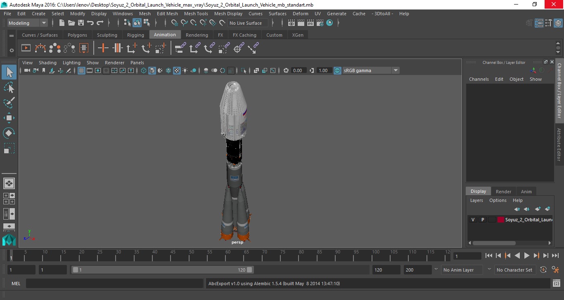The image size is (564, 300).
Task: Click the New Scene icon
Action: click(x=62, y=23)
